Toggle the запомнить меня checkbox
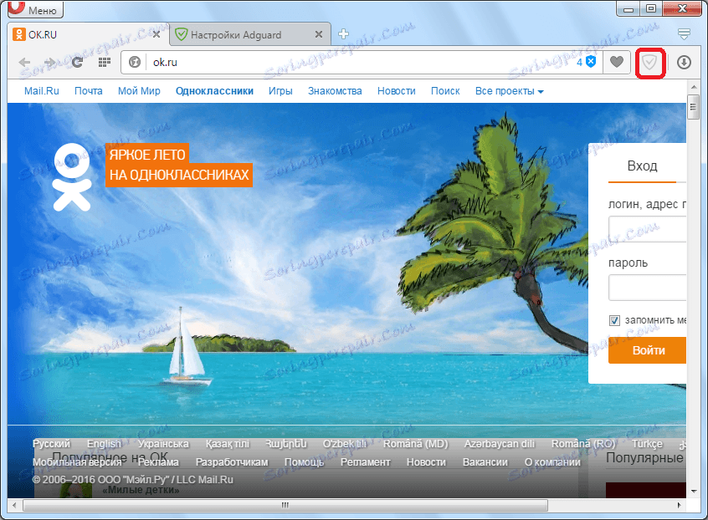The image size is (708, 520). point(614,321)
